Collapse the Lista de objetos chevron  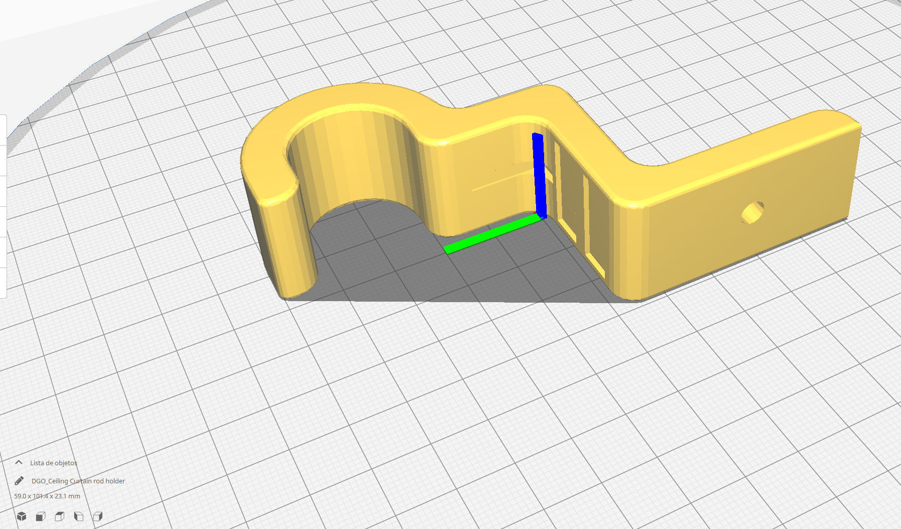(19, 462)
